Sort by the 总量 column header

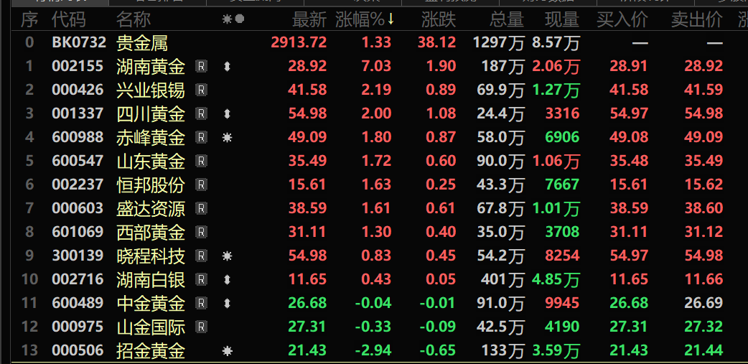507,19
